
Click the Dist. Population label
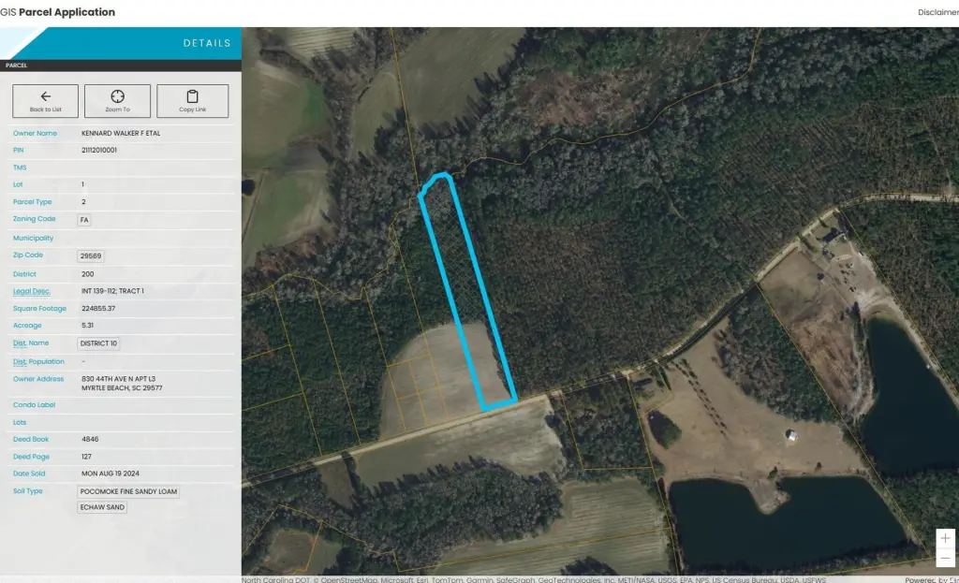(38, 362)
